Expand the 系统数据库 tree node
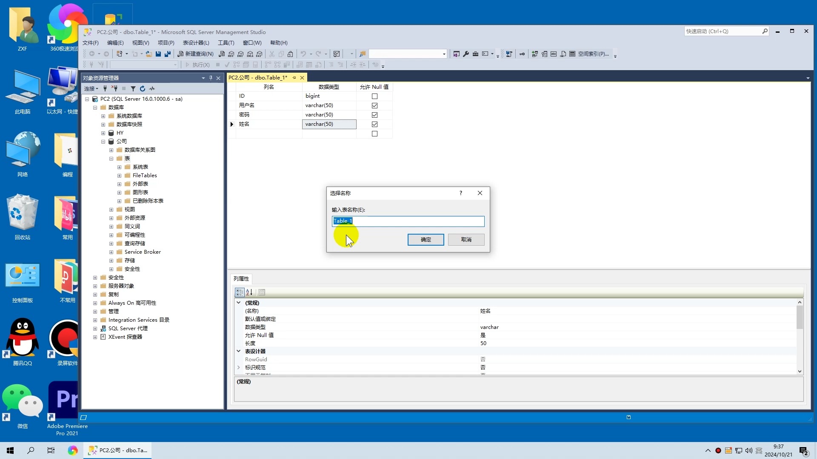The width and height of the screenshot is (817, 459). 103,116
